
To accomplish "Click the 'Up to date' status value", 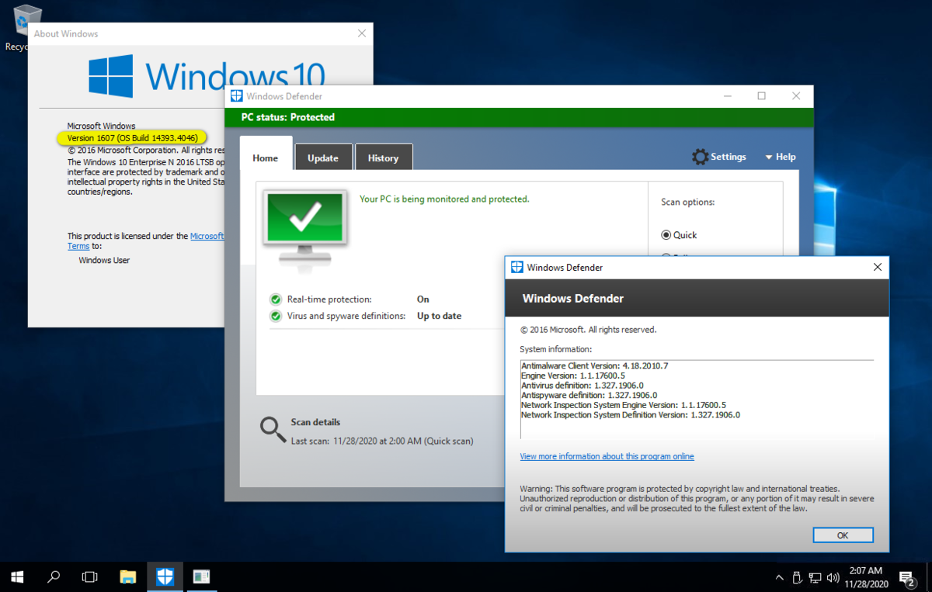I will 440,316.
